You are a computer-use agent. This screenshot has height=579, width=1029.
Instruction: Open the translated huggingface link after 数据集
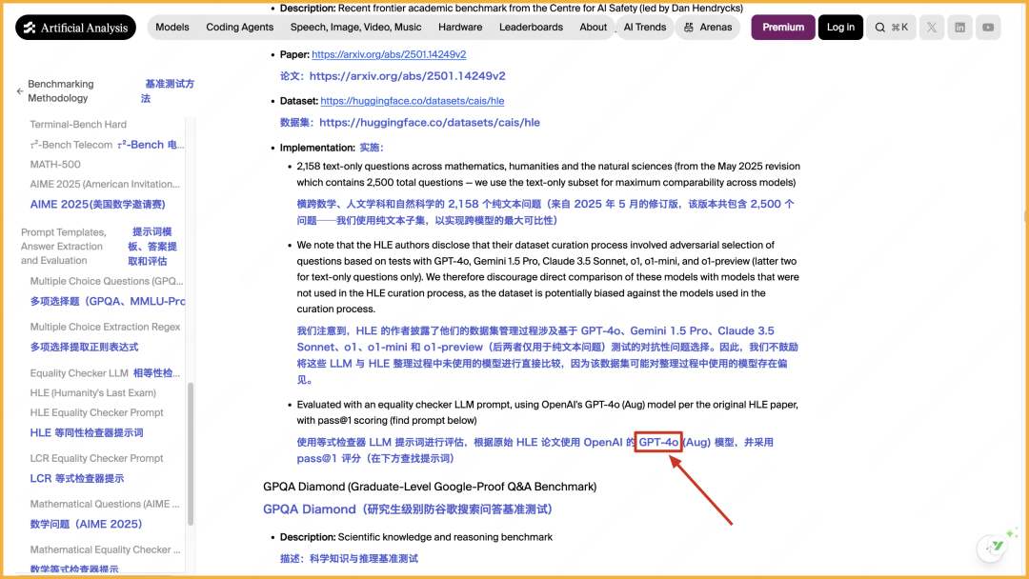[429, 123]
